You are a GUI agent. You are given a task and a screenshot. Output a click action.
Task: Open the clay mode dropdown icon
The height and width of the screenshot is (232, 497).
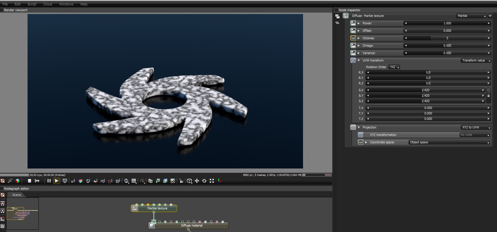(x=127, y=181)
